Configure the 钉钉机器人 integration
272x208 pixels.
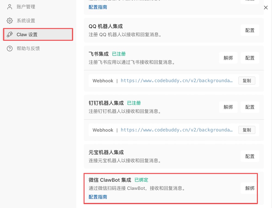pyautogui.click(x=249, y=107)
